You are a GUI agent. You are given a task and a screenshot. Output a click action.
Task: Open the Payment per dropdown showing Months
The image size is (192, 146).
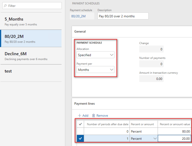click(95, 70)
